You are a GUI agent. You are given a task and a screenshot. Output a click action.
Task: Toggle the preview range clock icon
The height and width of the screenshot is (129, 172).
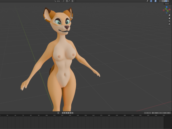[153, 113]
